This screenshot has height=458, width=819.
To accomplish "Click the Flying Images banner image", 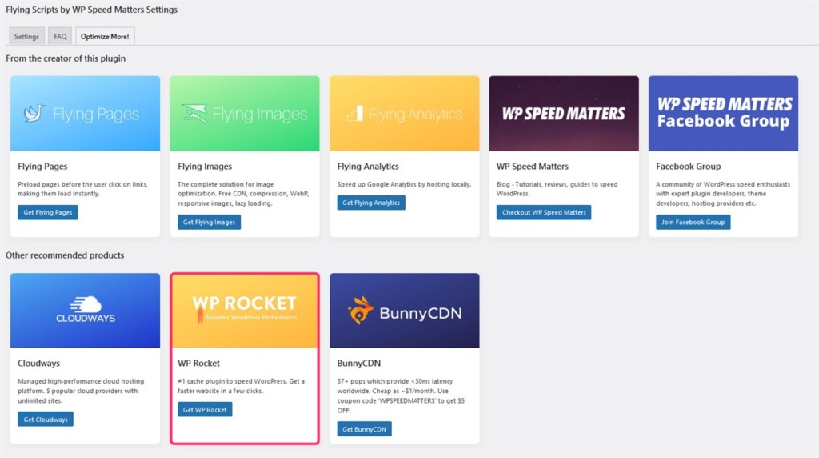I will [x=245, y=114].
